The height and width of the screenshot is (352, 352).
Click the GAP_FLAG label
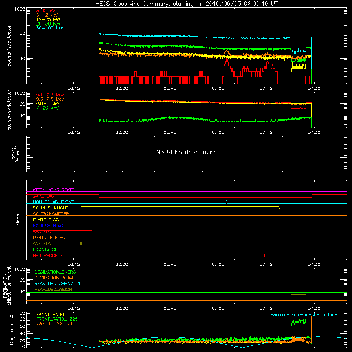pyautogui.click(x=43, y=196)
